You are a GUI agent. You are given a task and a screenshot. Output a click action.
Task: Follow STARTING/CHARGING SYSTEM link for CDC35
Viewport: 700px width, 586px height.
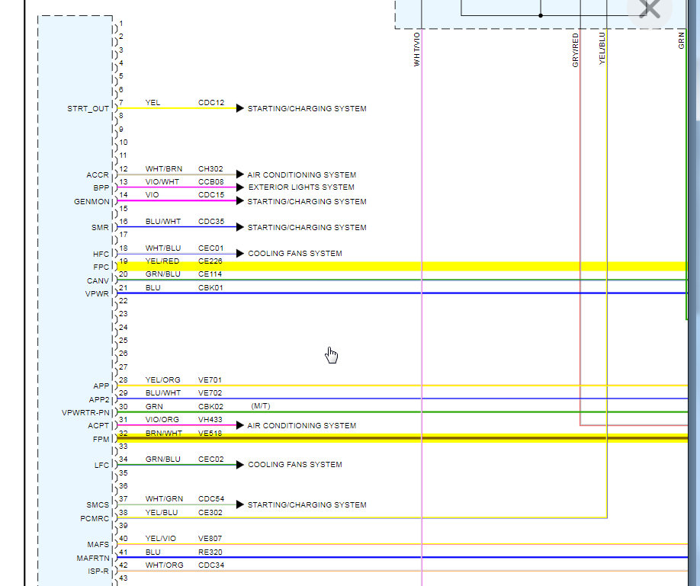click(x=307, y=227)
